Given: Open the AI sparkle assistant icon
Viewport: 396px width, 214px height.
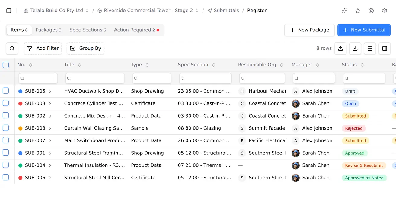Looking at the screenshot, I should [x=344, y=11].
